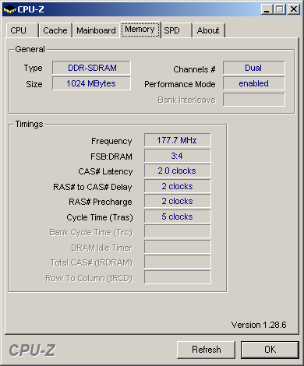This screenshot has height=366, width=304.
Task: Click the Dual channels field
Action: [254, 68]
